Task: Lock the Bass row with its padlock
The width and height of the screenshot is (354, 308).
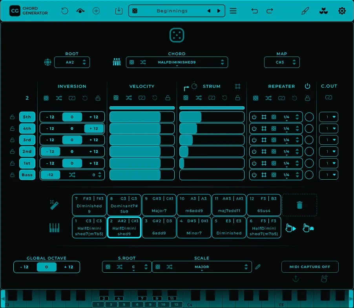Action: [x=12, y=175]
